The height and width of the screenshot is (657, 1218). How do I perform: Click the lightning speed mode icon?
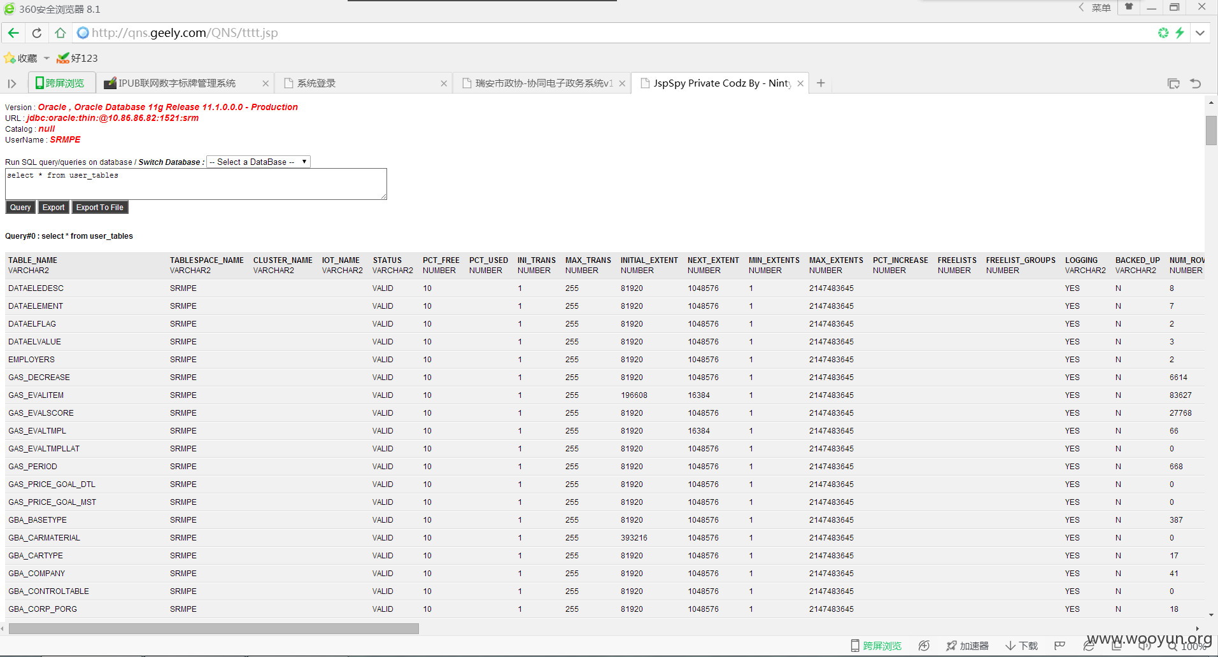pos(1180,33)
